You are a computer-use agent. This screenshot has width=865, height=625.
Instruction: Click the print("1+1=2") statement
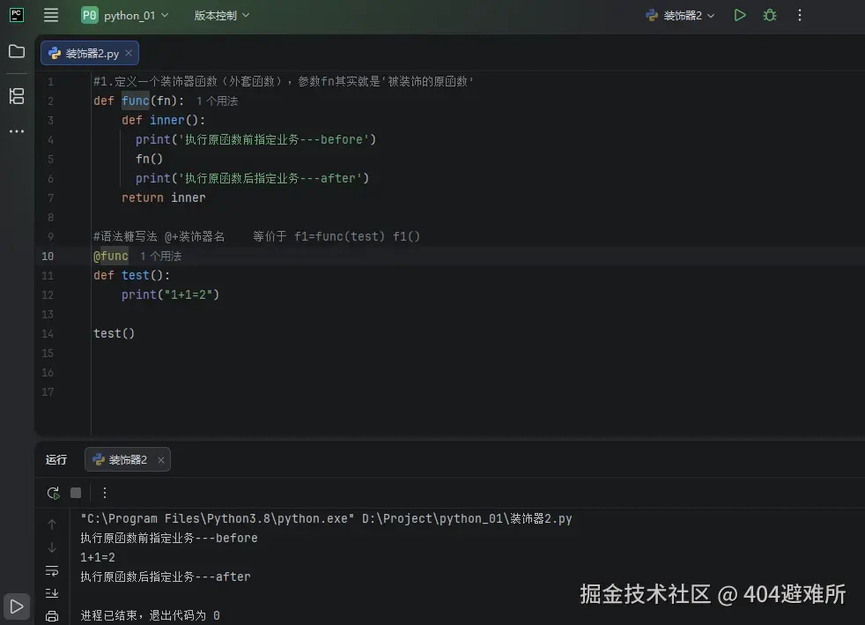tap(171, 294)
